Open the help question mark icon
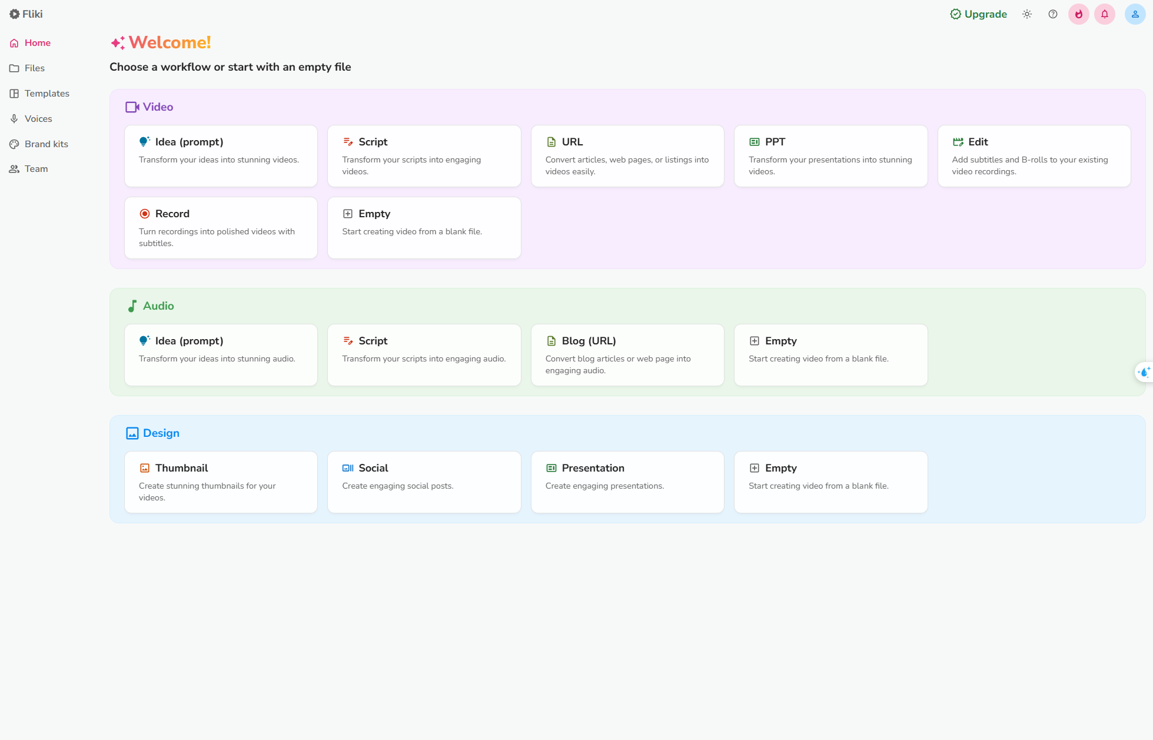Screen dimensions: 1153x740 pyautogui.click(x=1053, y=14)
